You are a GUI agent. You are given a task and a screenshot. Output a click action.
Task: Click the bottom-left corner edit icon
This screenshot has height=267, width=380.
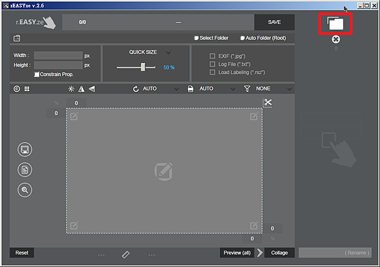[x=74, y=226]
